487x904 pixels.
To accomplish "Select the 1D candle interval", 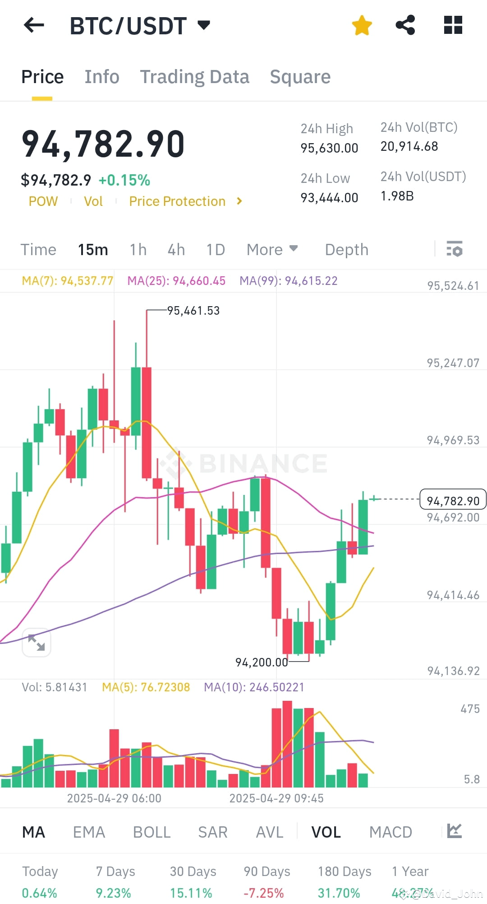I will (215, 249).
